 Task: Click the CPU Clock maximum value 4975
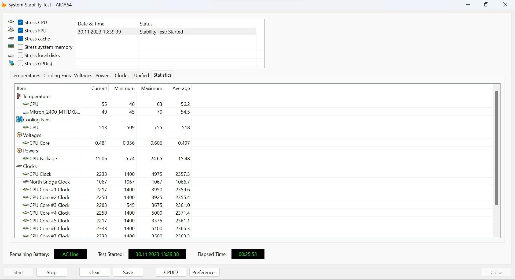point(157,174)
